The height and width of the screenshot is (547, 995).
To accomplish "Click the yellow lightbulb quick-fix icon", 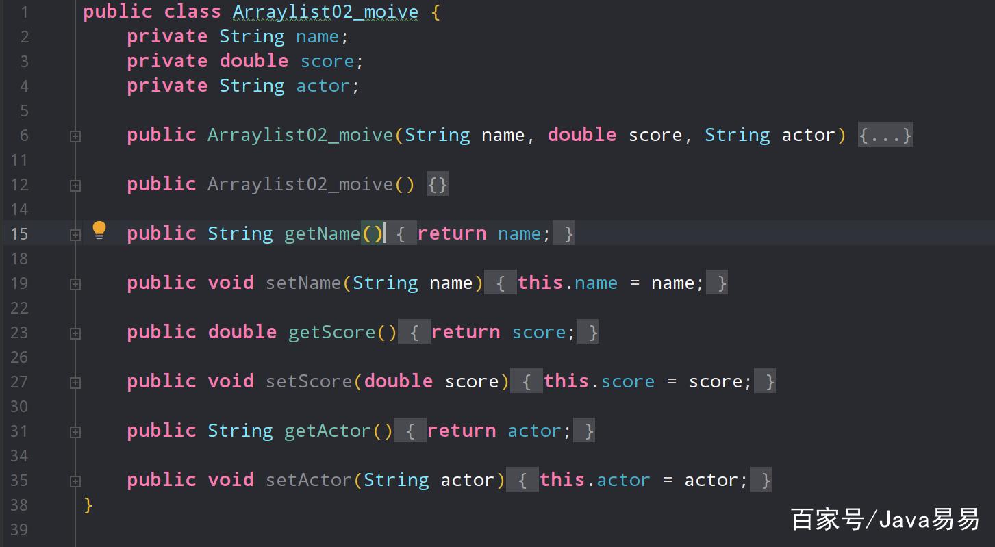I will (x=99, y=230).
